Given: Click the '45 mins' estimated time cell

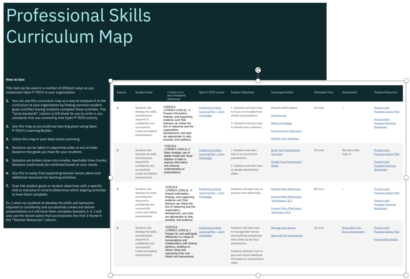Looking at the screenshot, I should [x=319, y=228].
